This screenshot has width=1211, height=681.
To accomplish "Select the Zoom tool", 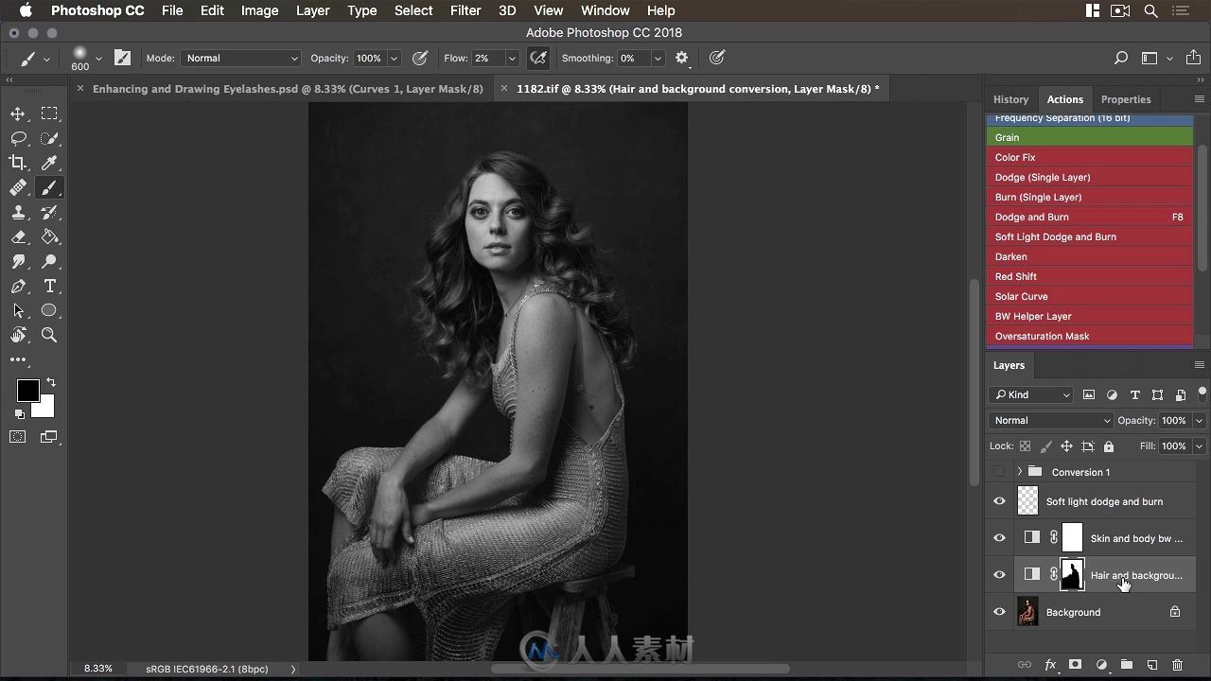I will pyautogui.click(x=49, y=335).
